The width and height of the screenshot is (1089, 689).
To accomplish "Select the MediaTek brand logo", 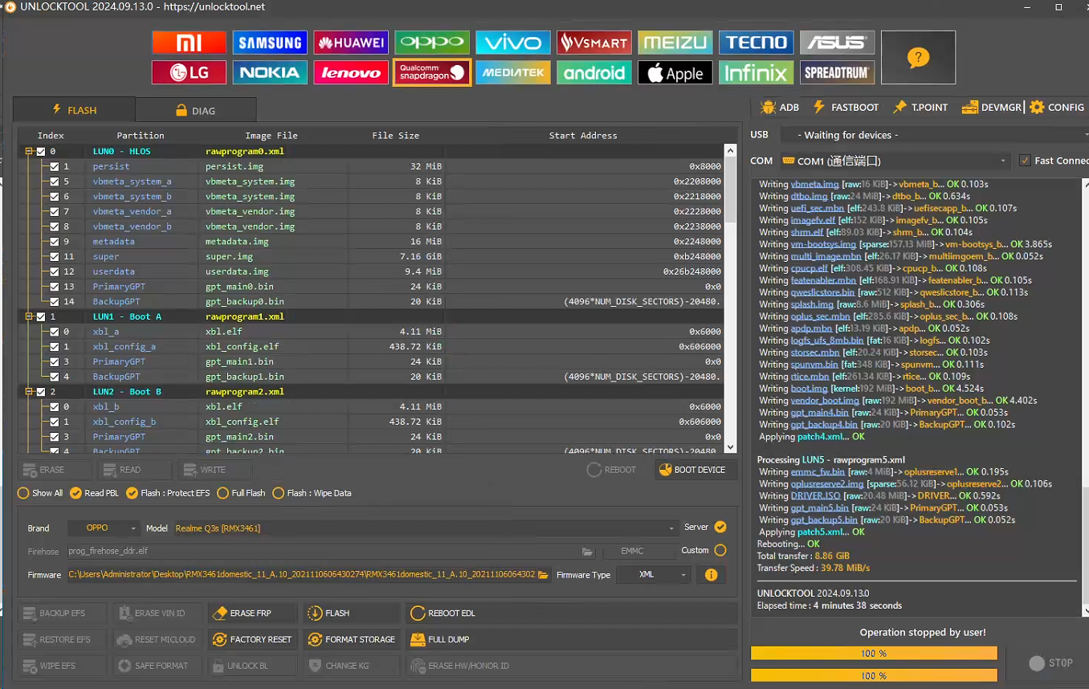I will 513,73.
